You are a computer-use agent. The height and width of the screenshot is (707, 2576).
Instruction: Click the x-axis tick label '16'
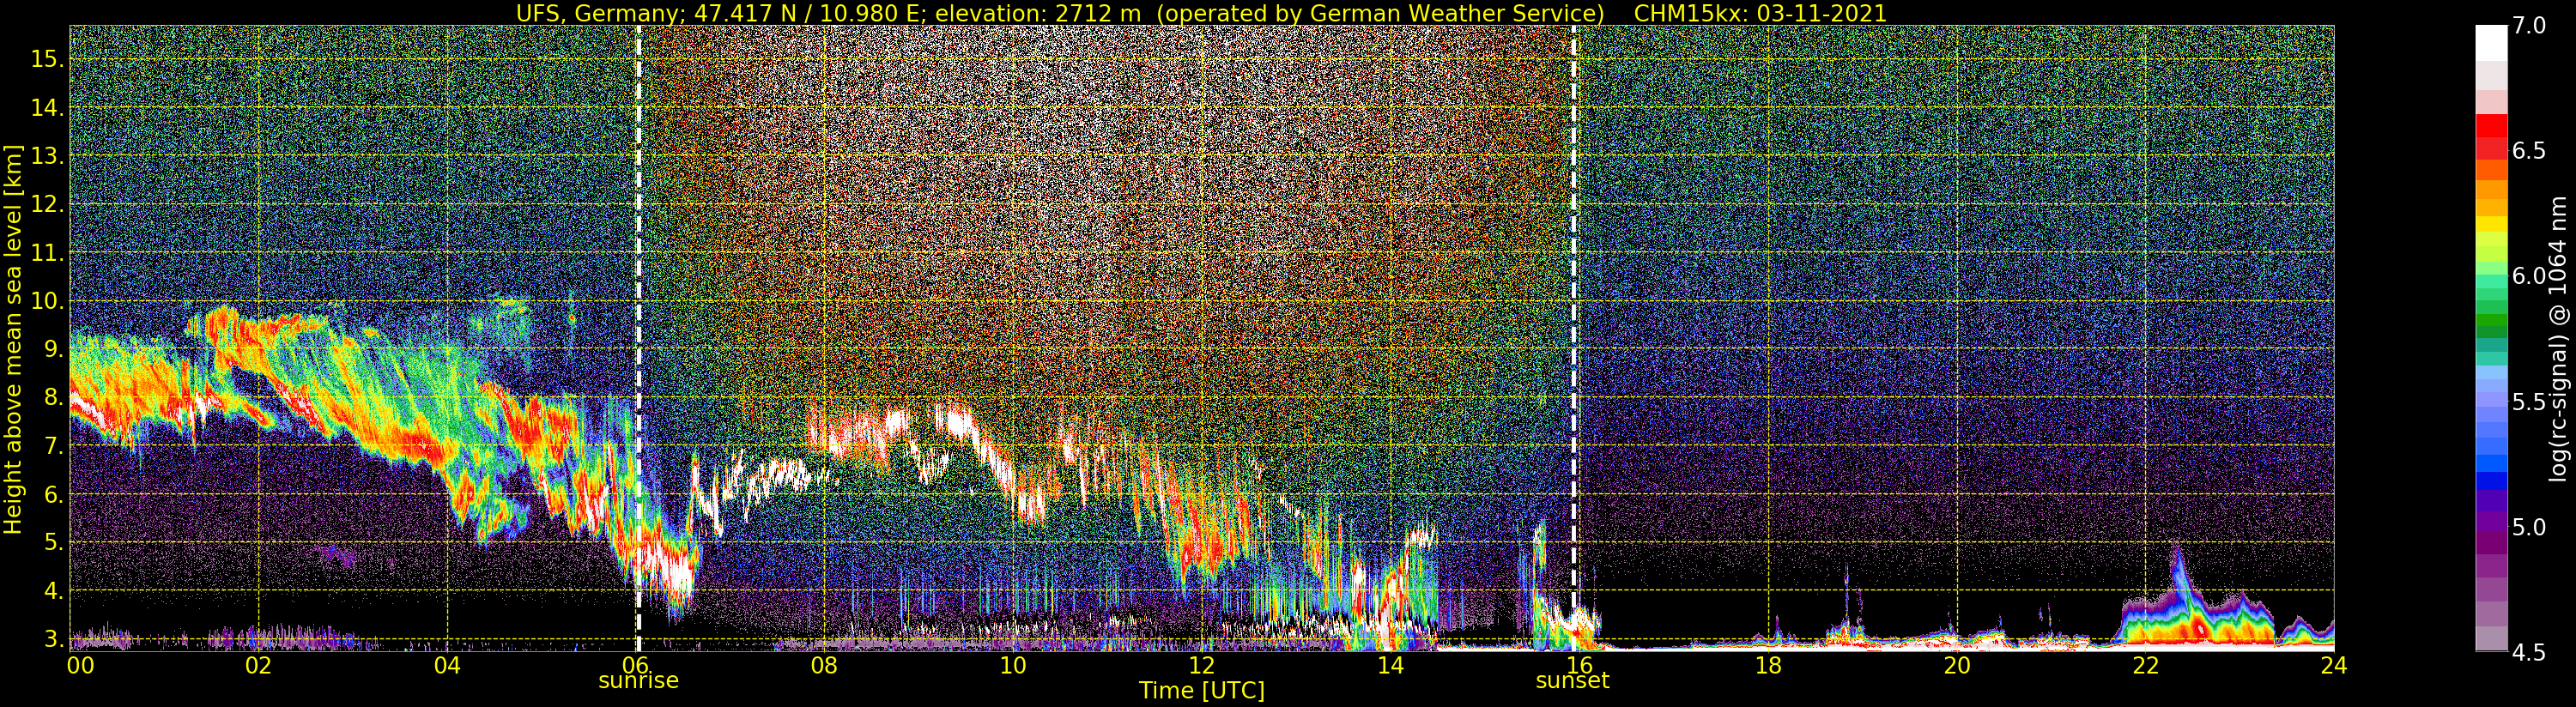(1579, 665)
